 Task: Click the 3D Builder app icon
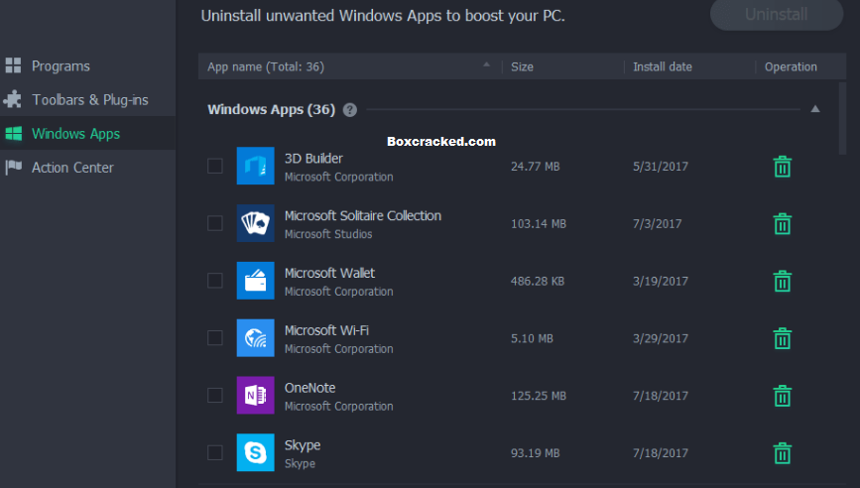[x=256, y=166]
